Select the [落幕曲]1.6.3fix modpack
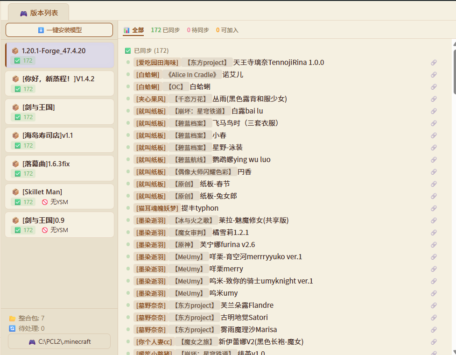This screenshot has width=456, height=355. pos(60,168)
